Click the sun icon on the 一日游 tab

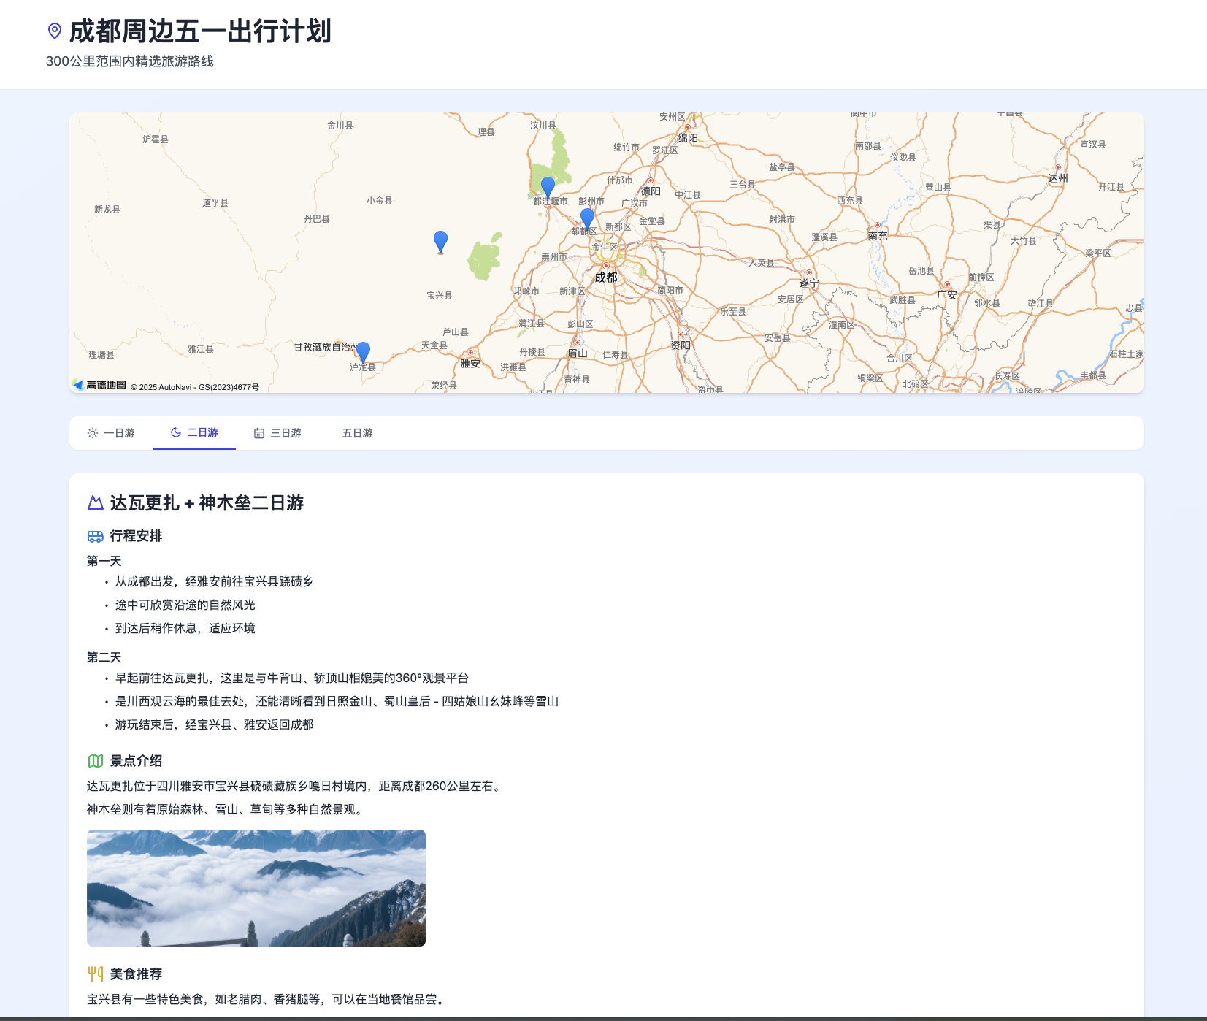tap(93, 433)
